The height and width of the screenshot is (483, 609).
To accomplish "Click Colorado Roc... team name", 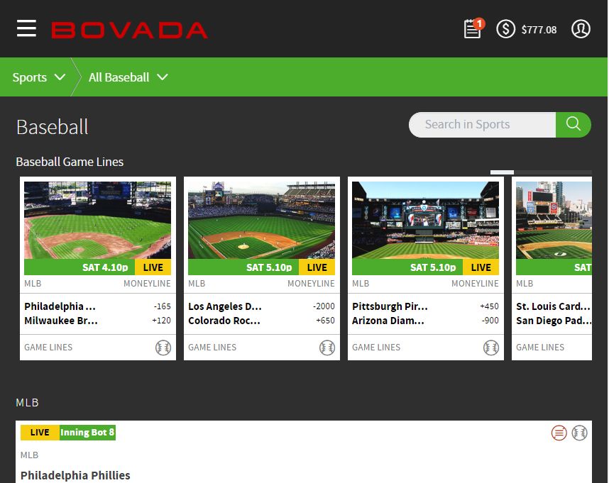I will pos(224,321).
